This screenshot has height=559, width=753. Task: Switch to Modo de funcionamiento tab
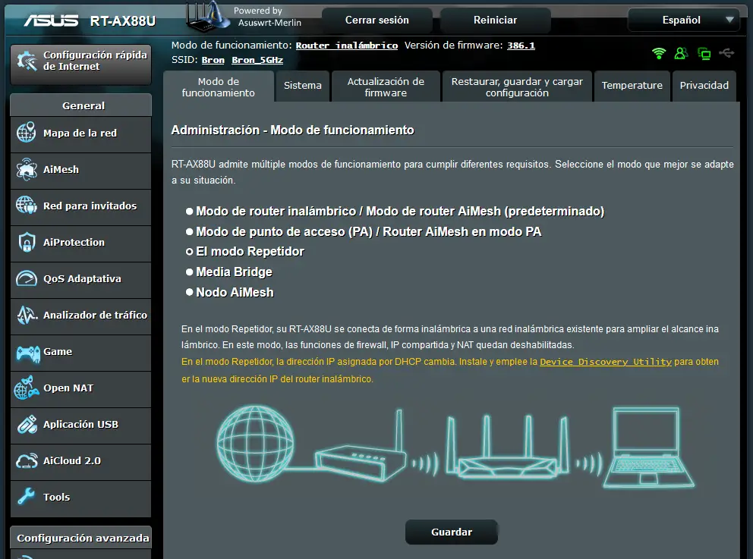pos(219,87)
